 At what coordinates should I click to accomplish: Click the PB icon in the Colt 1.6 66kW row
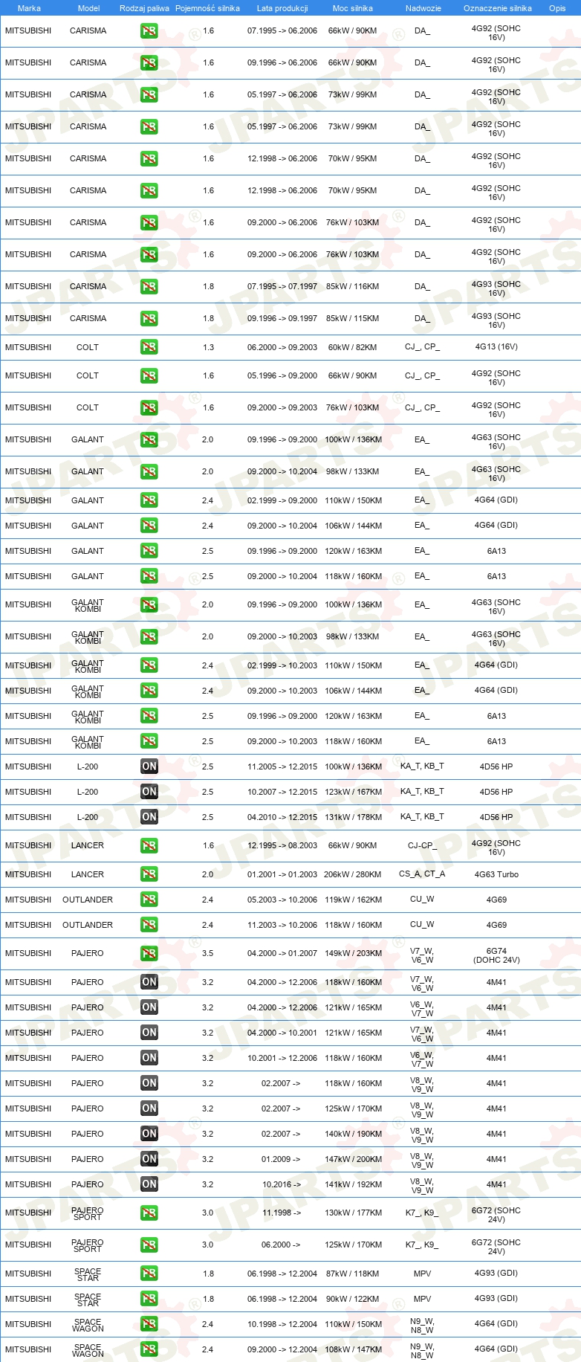[149, 376]
